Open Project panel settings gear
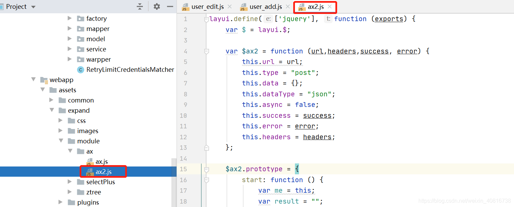Image resolution: width=514 pixels, height=207 pixels. click(x=156, y=6)
